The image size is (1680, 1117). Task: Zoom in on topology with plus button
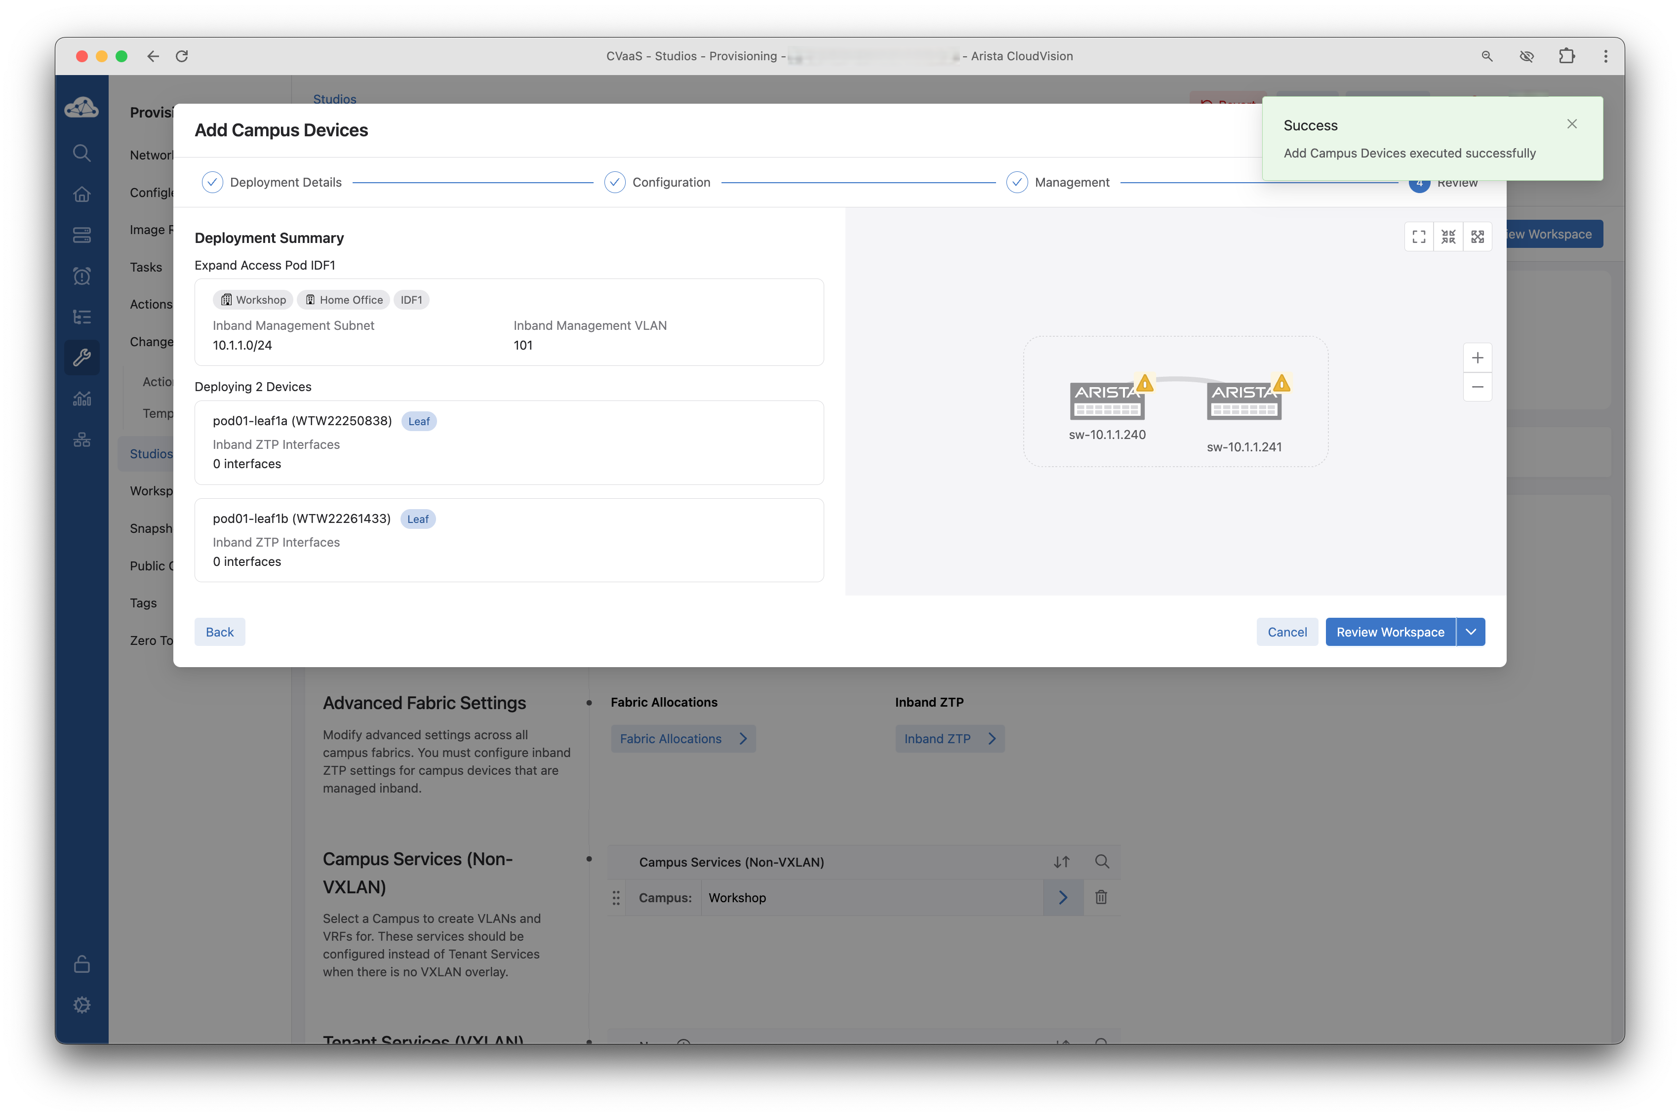(1477, 358)
